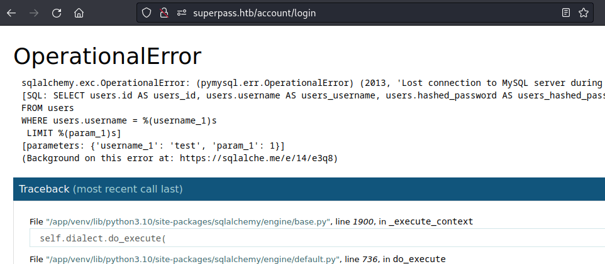The width and height of the screenshot is (605, 264).
Task: Open the site permissions icon
Action: pos(181,13)
